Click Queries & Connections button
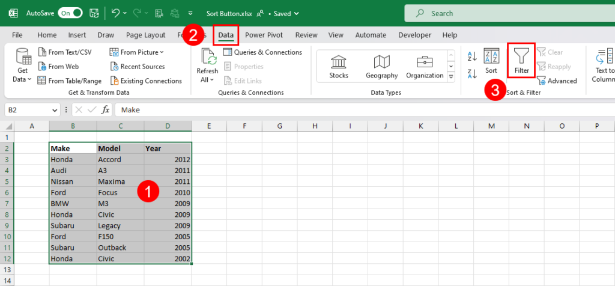615x286 pixels. (262, 52)
